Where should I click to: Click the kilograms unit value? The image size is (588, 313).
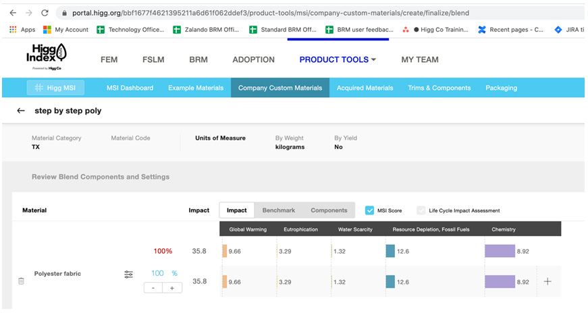[x=290, y=147]
